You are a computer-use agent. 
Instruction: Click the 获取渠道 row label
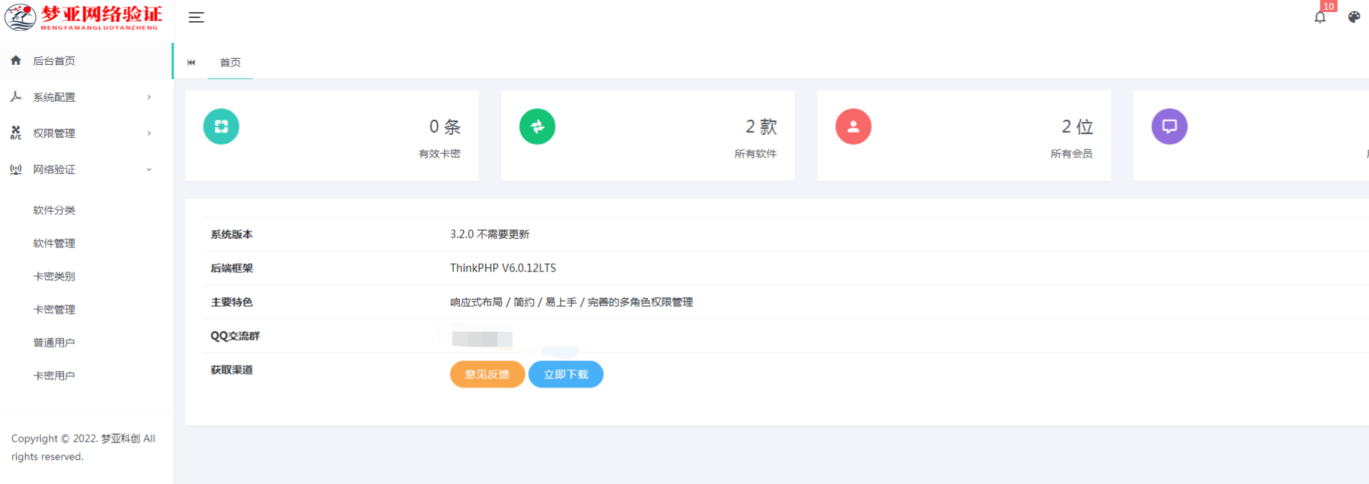231,370
